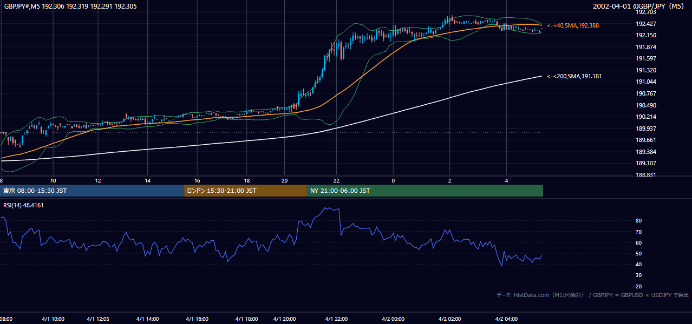Click the HistData.com data source note
This screenshot has height=324, width=692.
point(593,295)
